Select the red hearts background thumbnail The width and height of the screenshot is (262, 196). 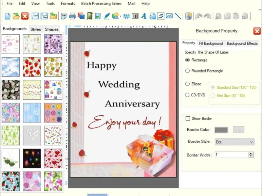tap(53, 158)
